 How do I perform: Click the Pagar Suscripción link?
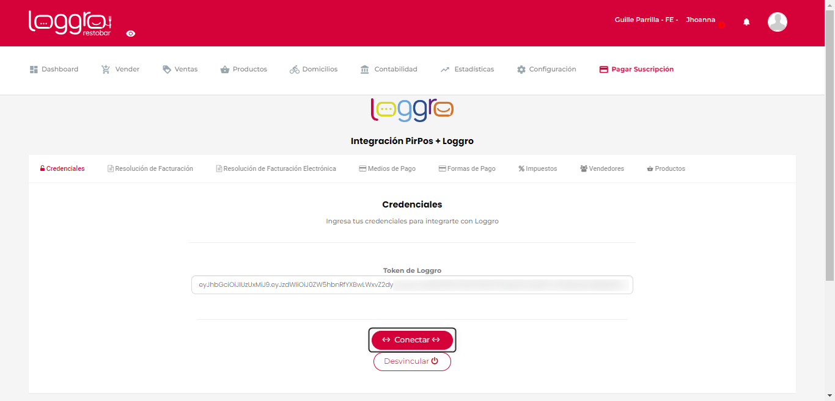[636, 70]
